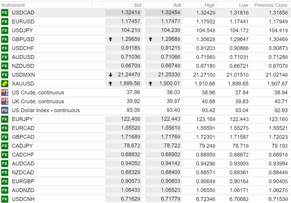The width and height of the screenshot is (291, 203).
Task: Click the Ask column header
Action: 176,4
